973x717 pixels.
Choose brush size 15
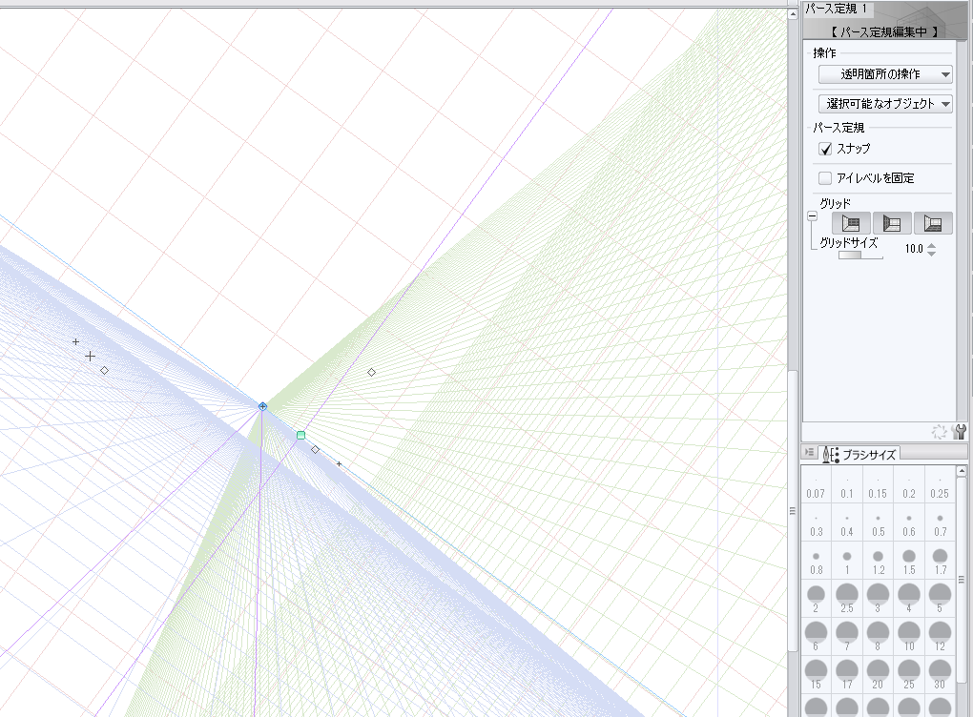pos(816,674)
